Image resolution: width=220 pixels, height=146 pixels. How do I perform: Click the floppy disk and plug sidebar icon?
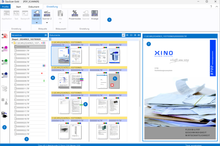click(5, 114)
